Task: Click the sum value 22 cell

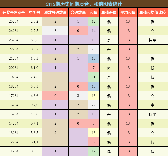Action: coord(94,105)
